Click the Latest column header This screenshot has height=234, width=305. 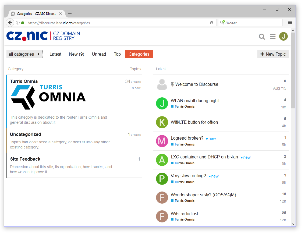[x=161, y=69]
